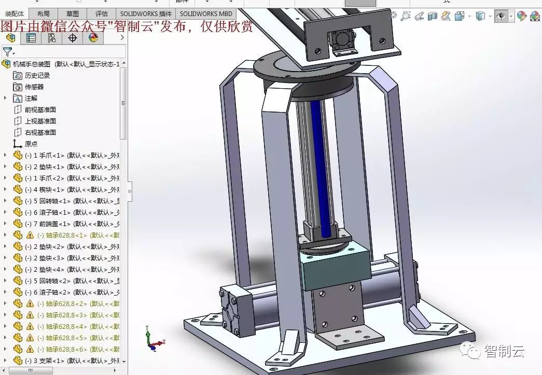Toggle the Hide/Show Items eye button
542x375 pixels.
(501, 16)
